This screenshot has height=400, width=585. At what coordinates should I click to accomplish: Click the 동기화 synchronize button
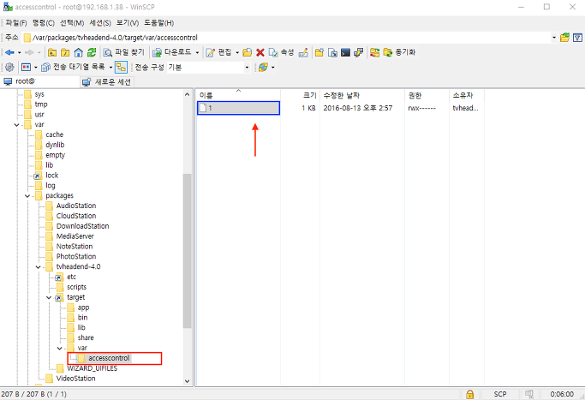point(399,52)
